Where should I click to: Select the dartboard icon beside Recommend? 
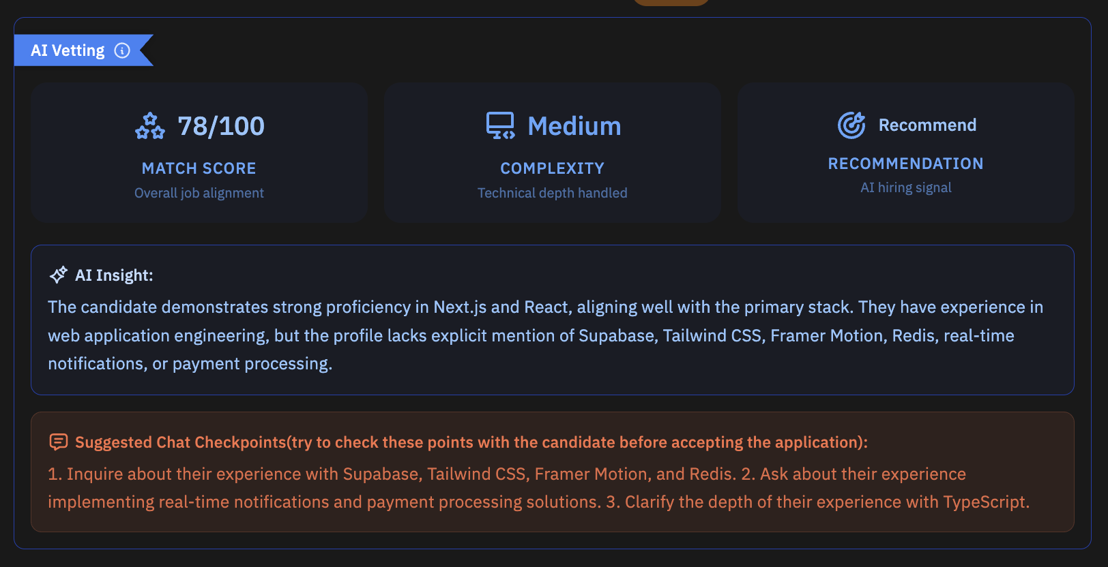851,125
